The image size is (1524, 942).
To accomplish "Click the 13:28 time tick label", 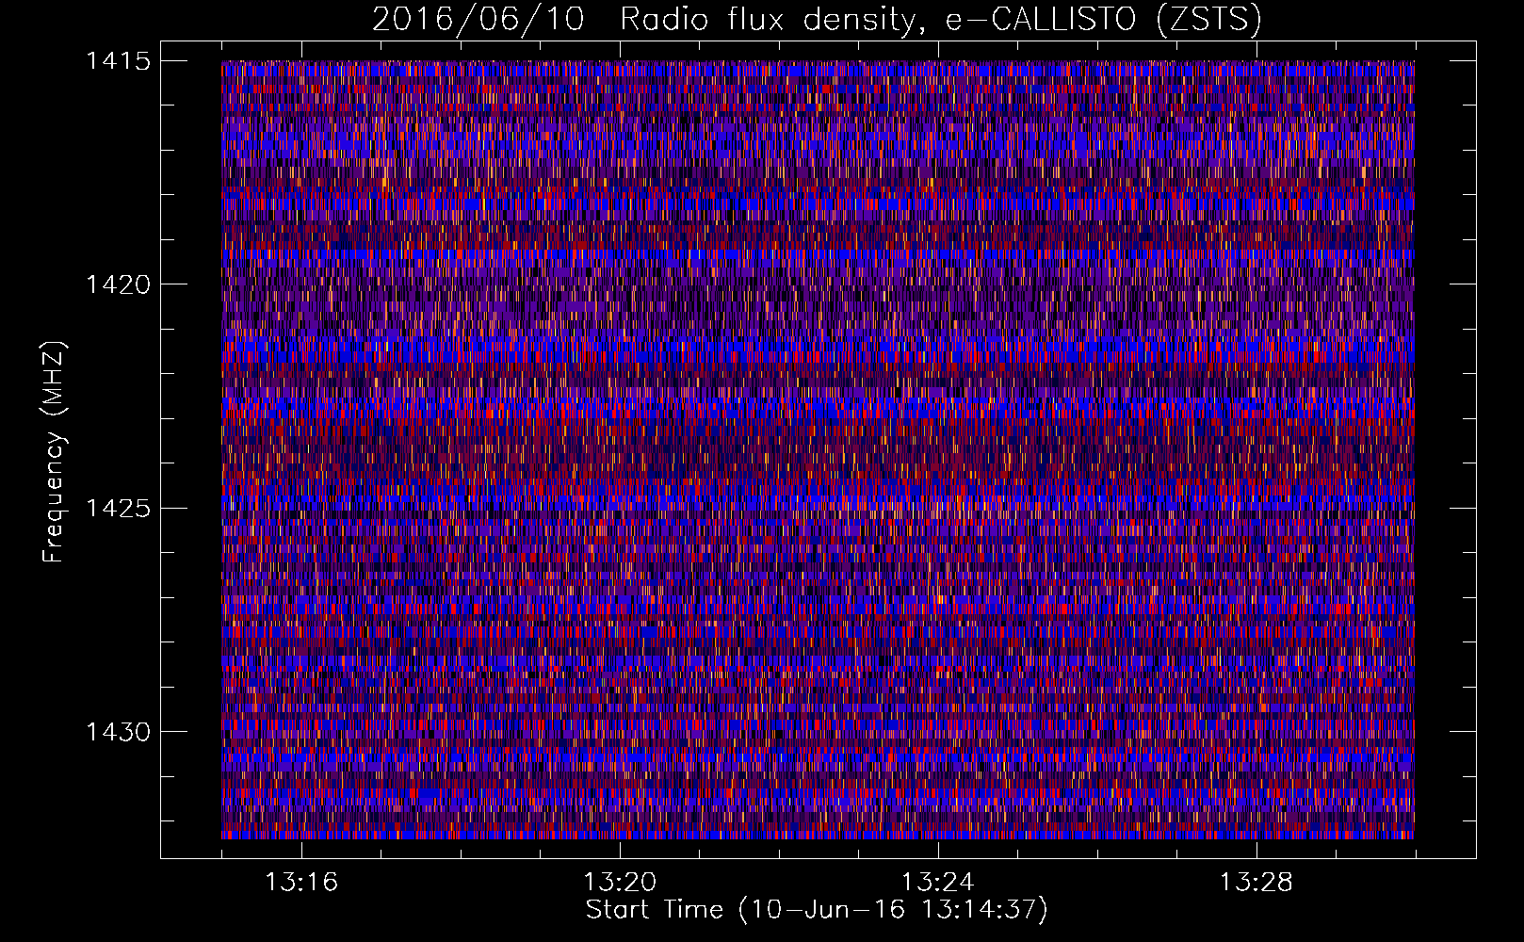I will 1256,883.
